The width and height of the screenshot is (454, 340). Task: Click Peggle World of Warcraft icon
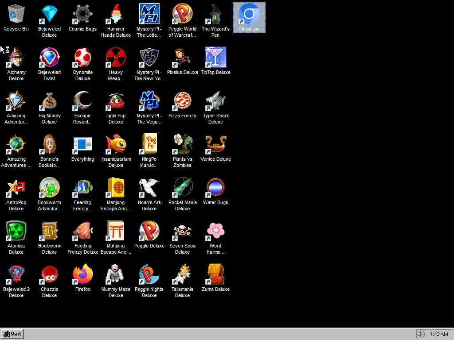pyautogui.click(x=182, y=14)
